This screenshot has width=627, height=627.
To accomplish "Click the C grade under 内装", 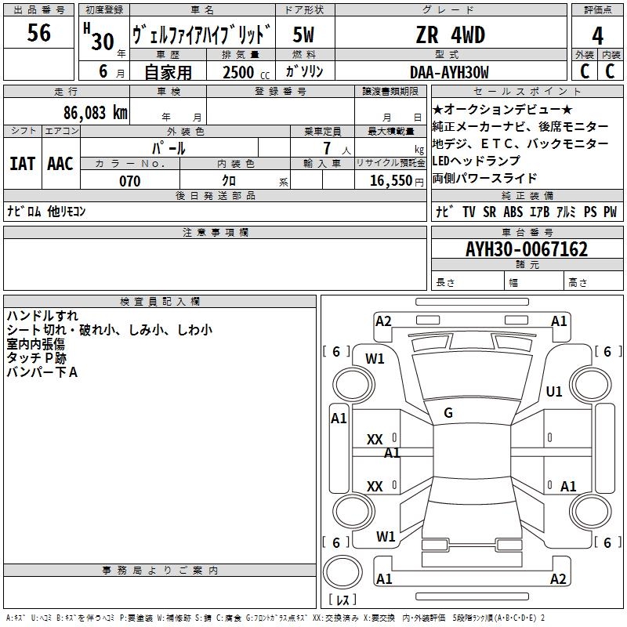I will click(x=611, y=71).
